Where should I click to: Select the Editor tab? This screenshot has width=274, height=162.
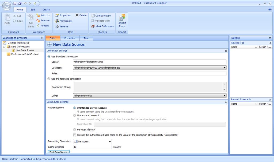tap(53, 38)
